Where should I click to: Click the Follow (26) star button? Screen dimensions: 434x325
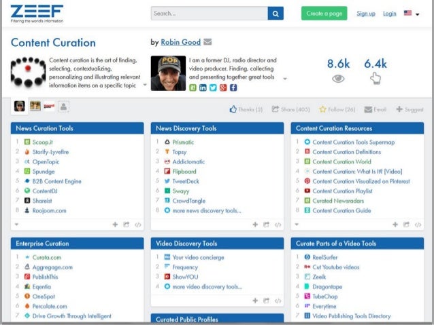point(337,109)
